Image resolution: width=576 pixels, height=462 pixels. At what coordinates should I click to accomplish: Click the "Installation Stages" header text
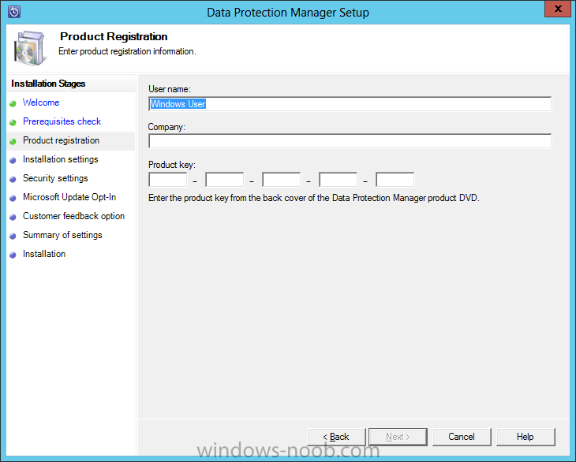pos(48,84)
